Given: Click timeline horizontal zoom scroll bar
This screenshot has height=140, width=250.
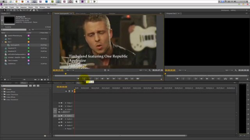Looking at the screenshot, I should coord(120,136).
